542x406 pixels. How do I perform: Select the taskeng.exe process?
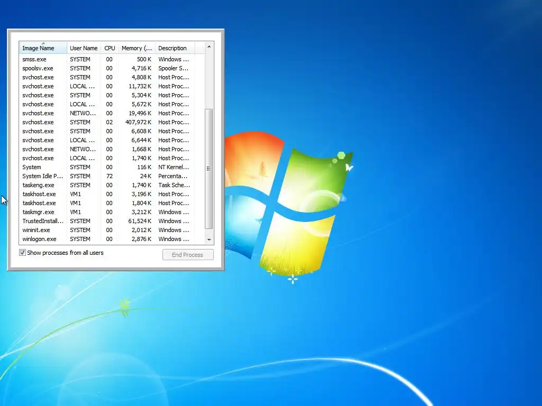coord(106,185)
